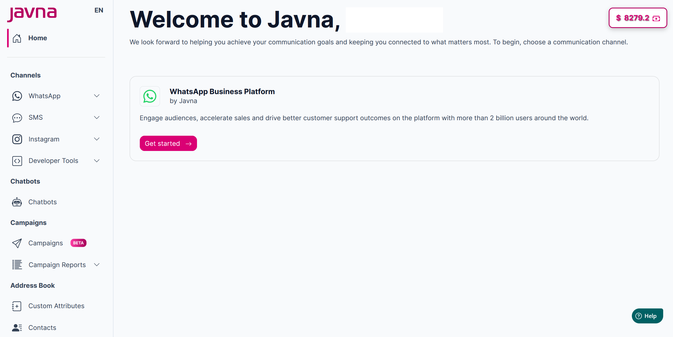673x337 pixels.
Task: Click the Developer Tools code icon
Action: [17, 161]
